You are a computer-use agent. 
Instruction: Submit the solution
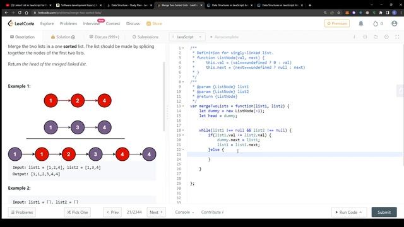tap(384, 212)
